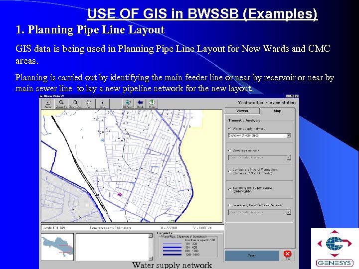Click the overview map thumbnail
359x269 pixels.
[57, 247]
